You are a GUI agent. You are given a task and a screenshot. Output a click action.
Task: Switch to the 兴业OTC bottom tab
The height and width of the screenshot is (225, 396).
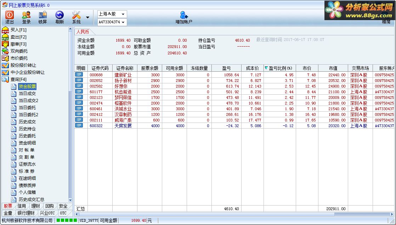coord(47,213)
